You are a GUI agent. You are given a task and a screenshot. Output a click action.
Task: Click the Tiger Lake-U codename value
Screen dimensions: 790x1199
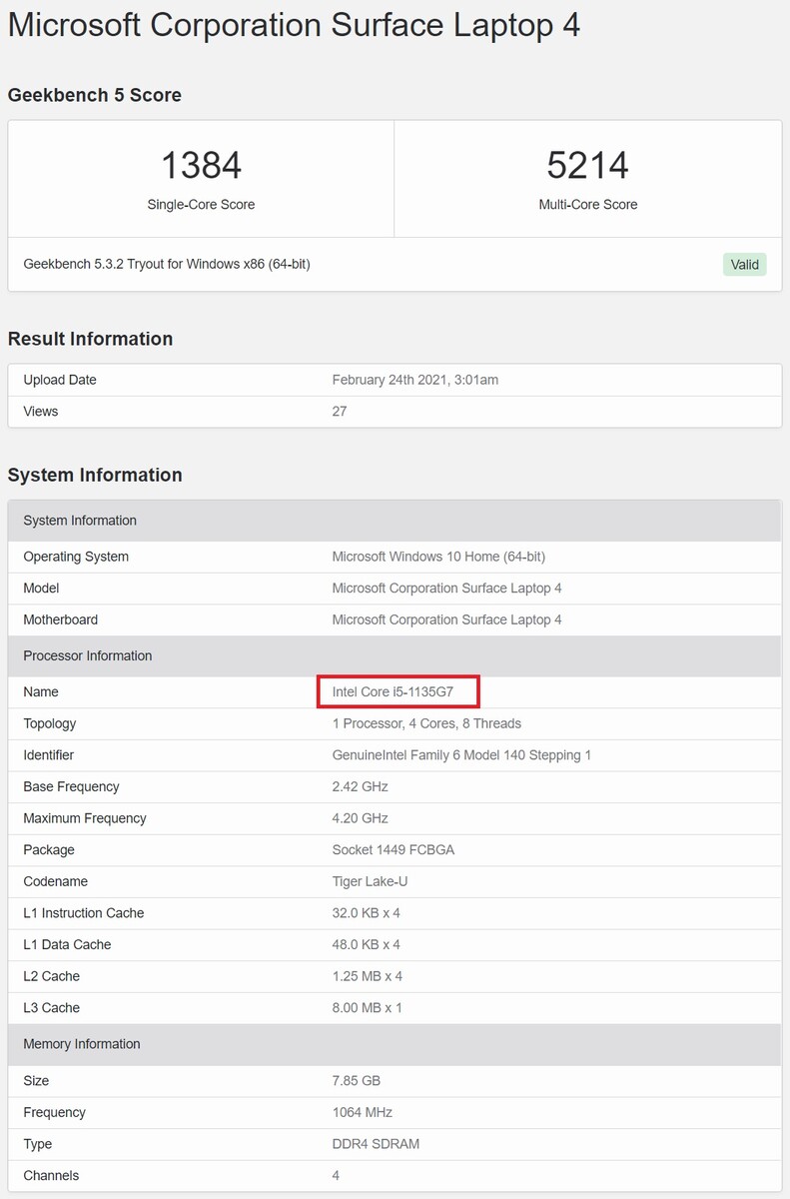pyautogui.click(x=370, y=881)
